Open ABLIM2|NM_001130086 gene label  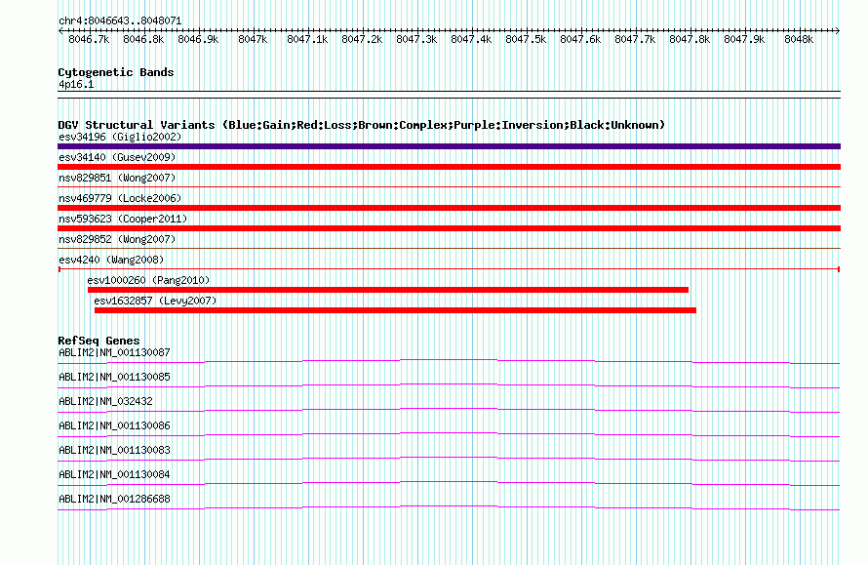coord(114,425)
